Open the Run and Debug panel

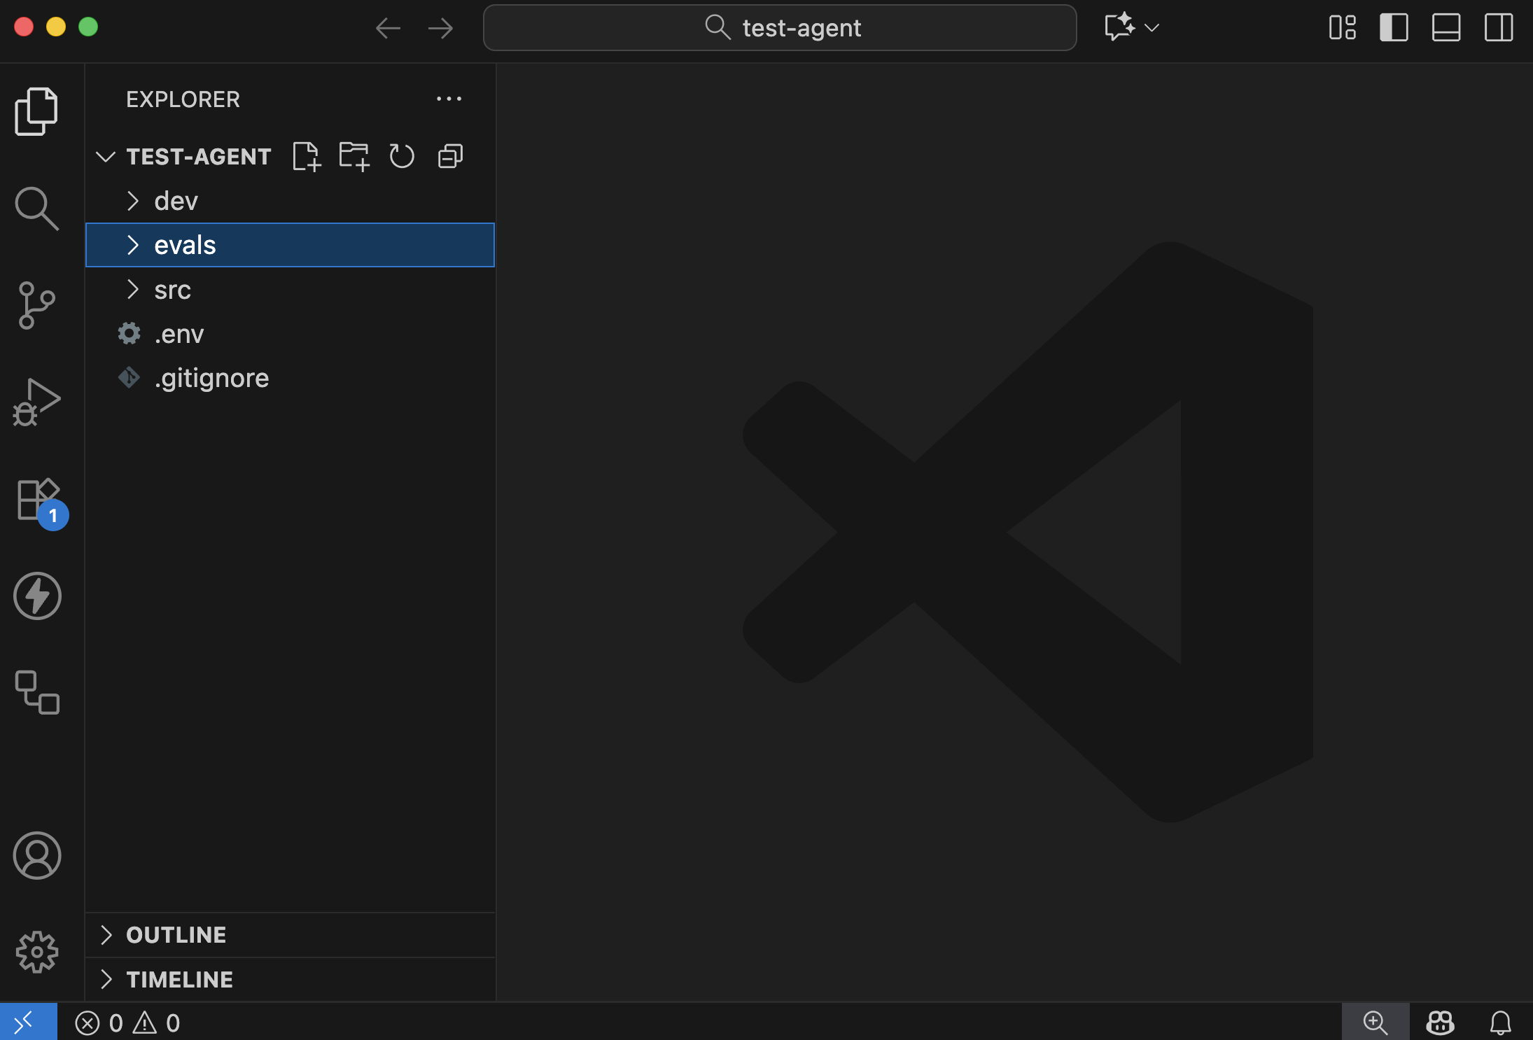[36, 402]
